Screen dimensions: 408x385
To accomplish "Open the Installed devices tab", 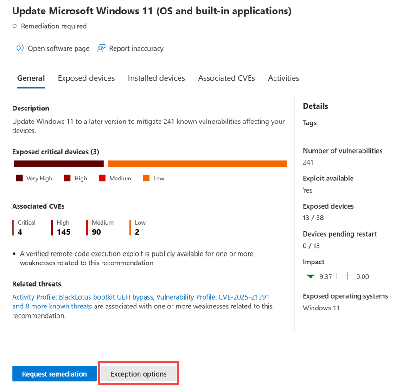I will (156, 78).
